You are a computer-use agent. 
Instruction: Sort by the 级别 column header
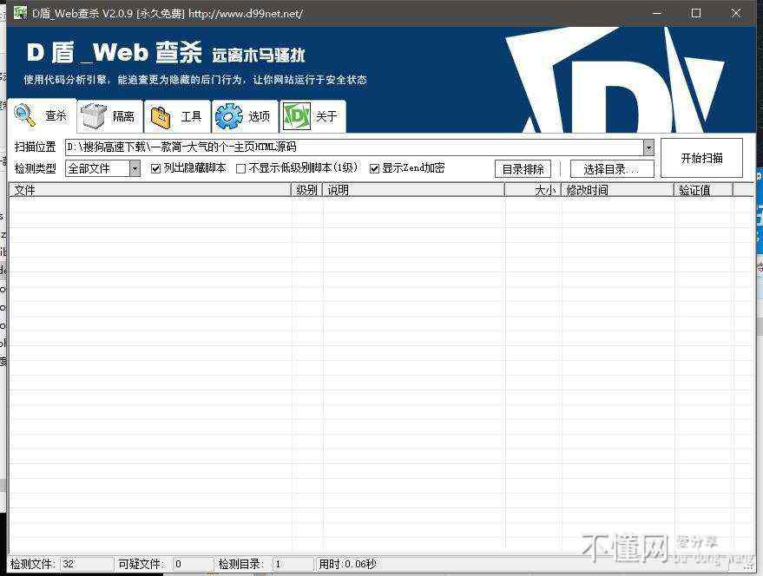(307, 190)
